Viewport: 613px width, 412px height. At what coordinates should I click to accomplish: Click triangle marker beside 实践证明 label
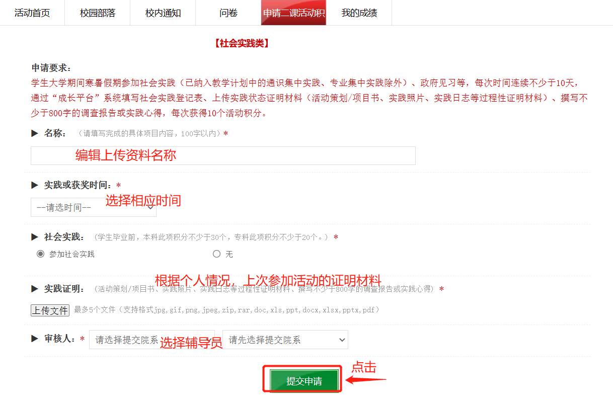35,289
